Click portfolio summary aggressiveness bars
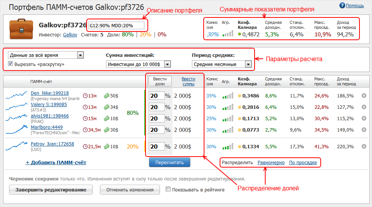This screenshot has height=207, width=372. (228, 34)
